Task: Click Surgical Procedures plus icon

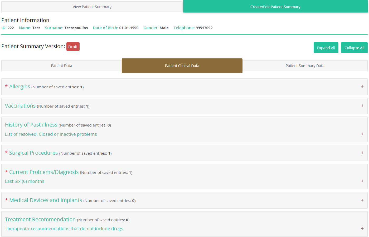Action: click(362, 153)
